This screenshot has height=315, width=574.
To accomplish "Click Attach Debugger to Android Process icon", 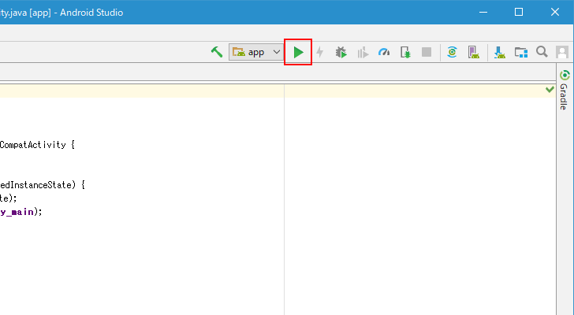I will click(x=405, y=52).
